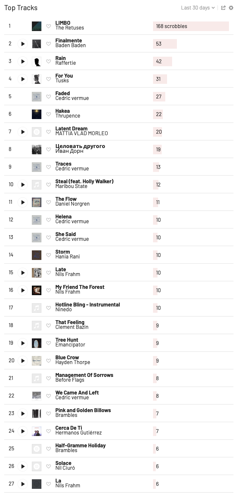Image resolution: width=240 pixels, height=493 pixels.
Task: Open the settings gear icon
Action: pos(231,8)
